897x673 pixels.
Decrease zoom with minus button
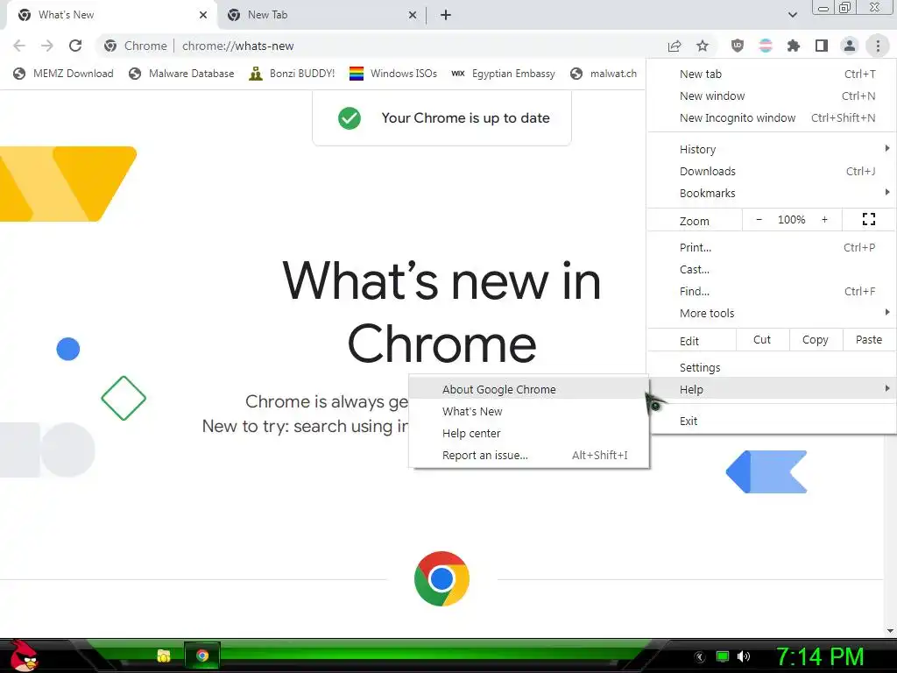[x=759, y=220]
